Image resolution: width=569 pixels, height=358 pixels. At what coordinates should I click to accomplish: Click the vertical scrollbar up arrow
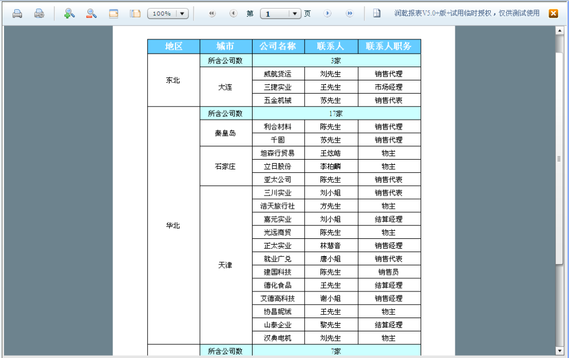click(559, 31)
